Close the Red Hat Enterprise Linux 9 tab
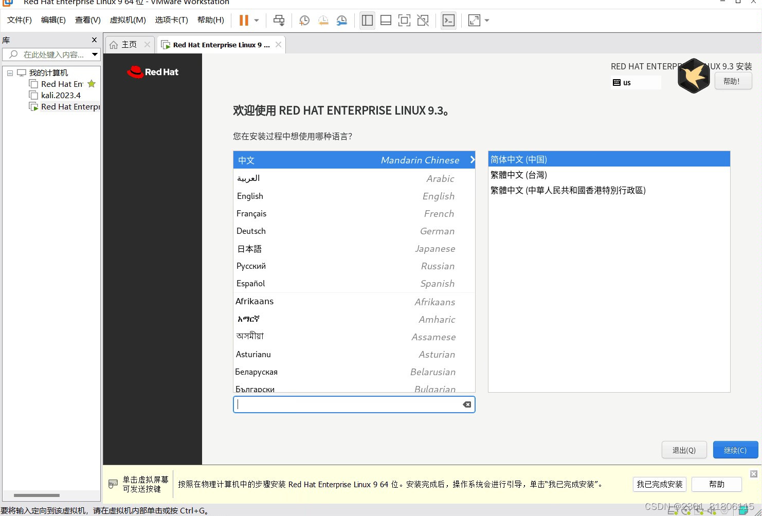Viewport: 762px width, 516px height. [x=278, y=45]
